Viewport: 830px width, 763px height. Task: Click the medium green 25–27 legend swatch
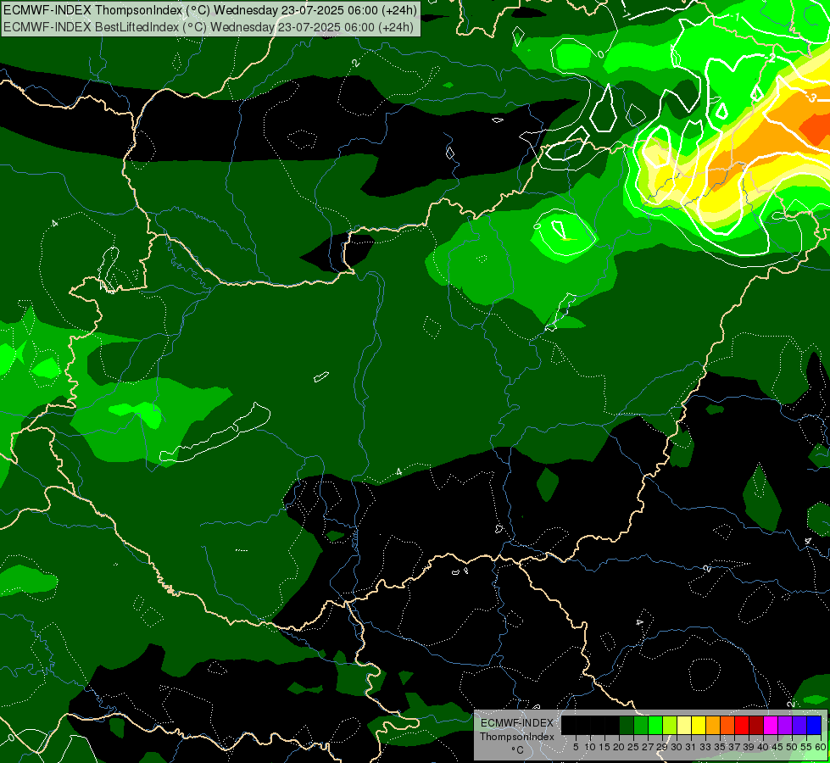coord(640,726)
